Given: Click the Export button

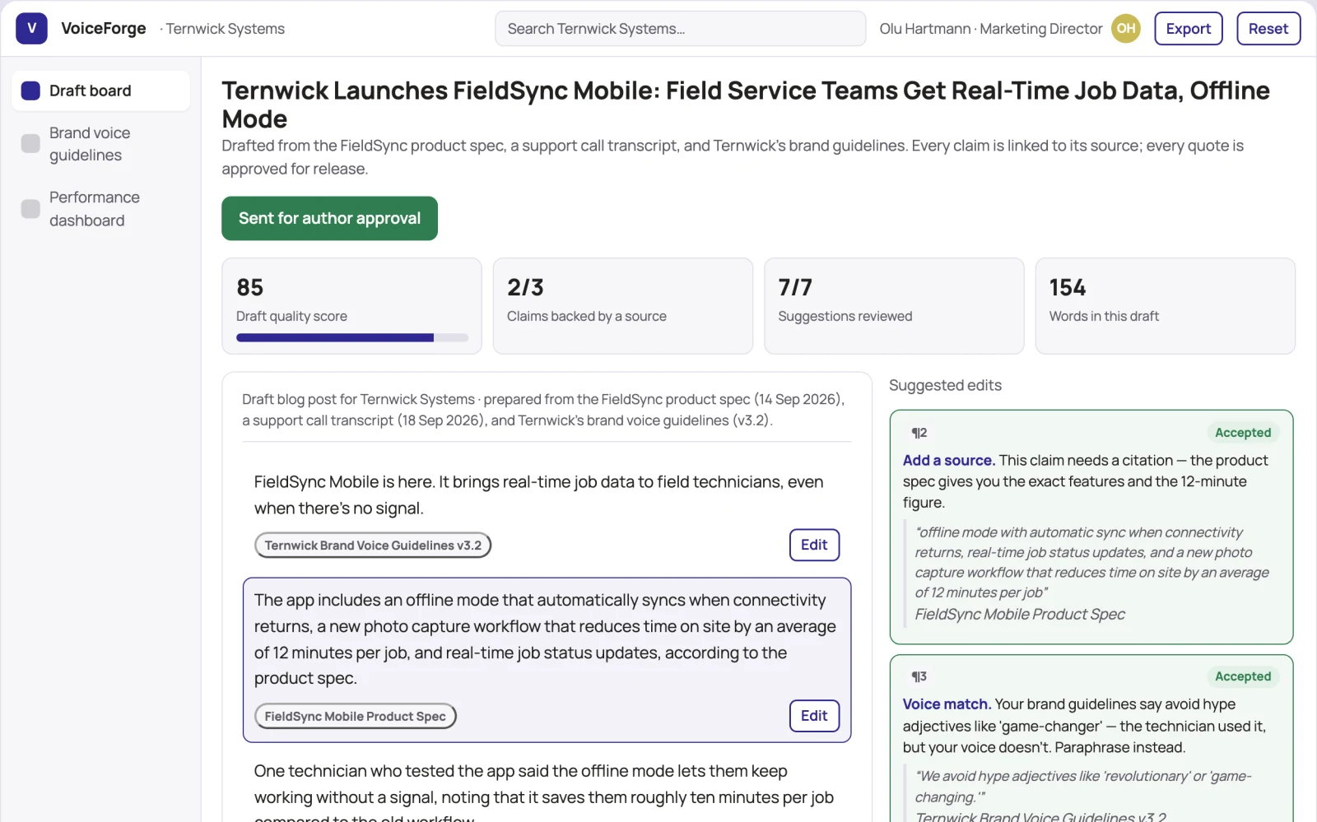Looking at the screenshot, I should tap(1189, 29).
